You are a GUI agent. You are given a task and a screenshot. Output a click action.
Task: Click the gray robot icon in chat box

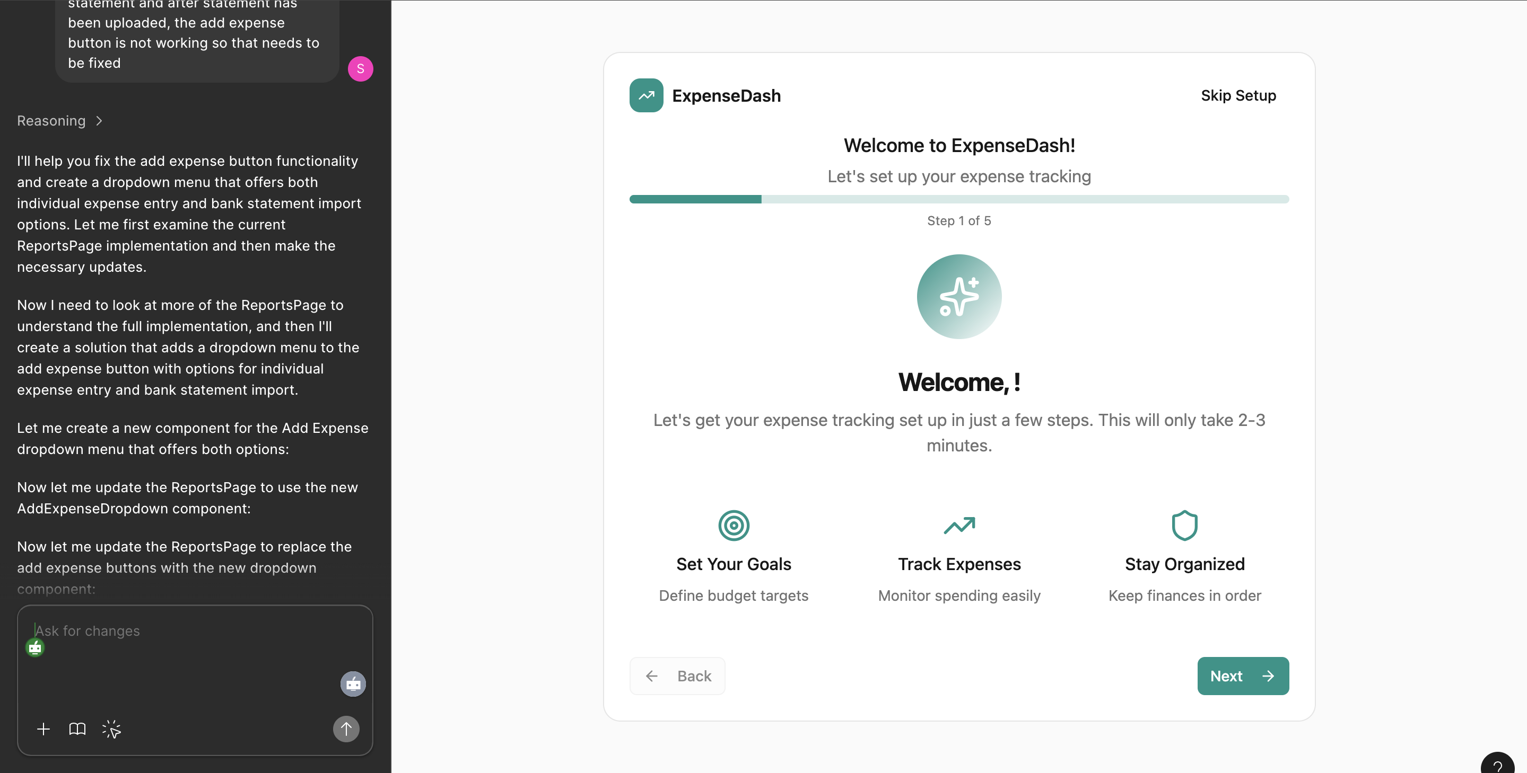click(x=353, y=684)
